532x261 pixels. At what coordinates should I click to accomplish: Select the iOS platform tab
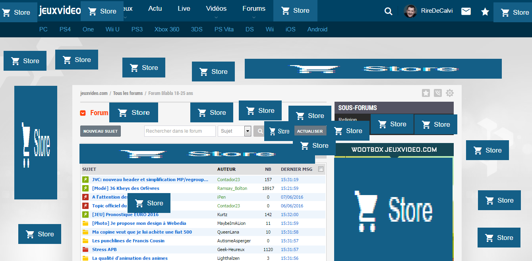[x=290, y=29]
